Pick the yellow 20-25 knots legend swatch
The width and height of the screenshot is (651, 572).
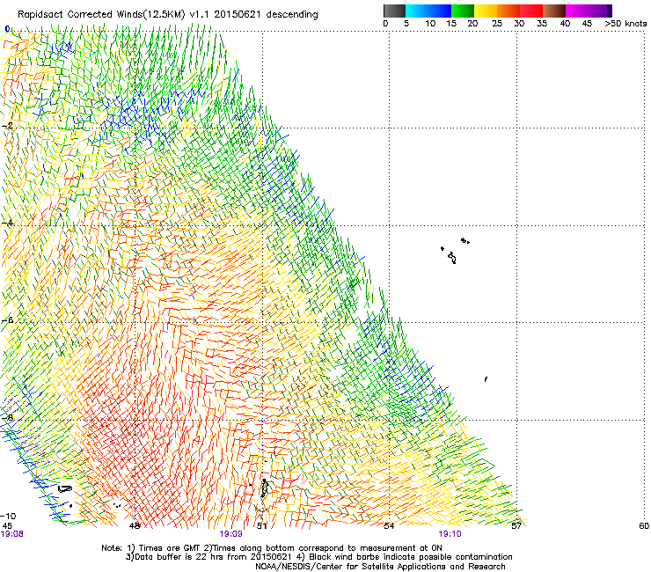[x=486, y=11]
